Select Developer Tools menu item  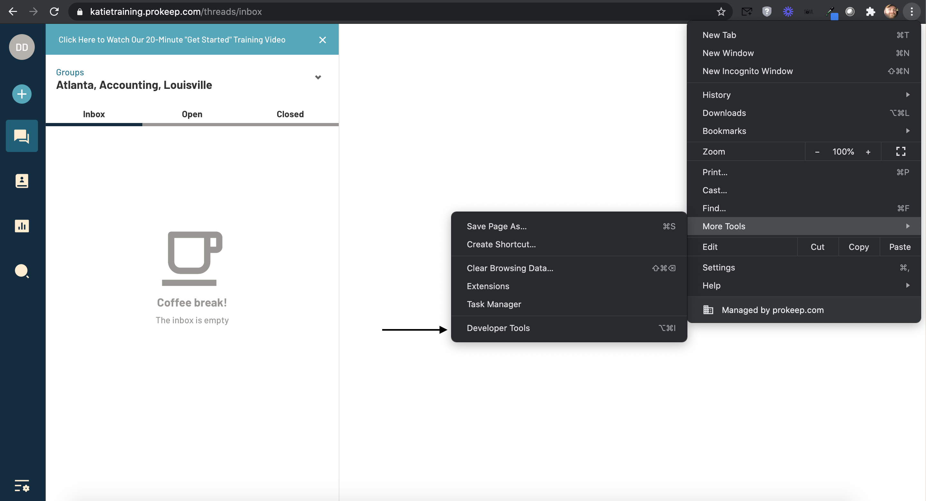pyautogui.click(x=498, y=328)
